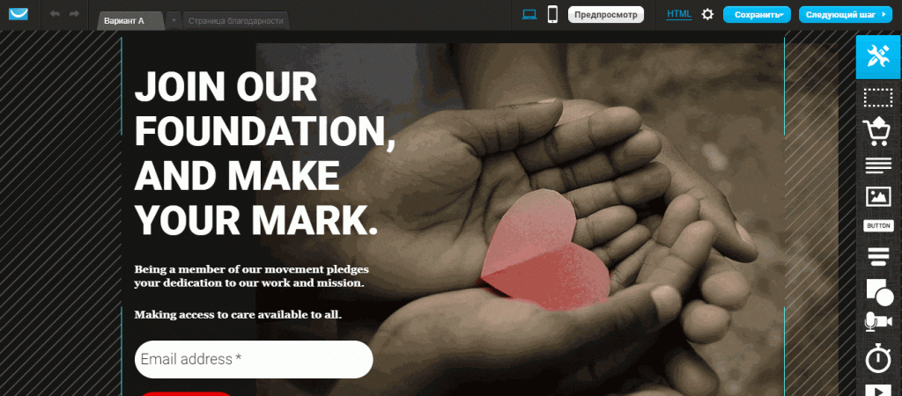
Task: Open page settings gear icon
Action: pos(707,14)
